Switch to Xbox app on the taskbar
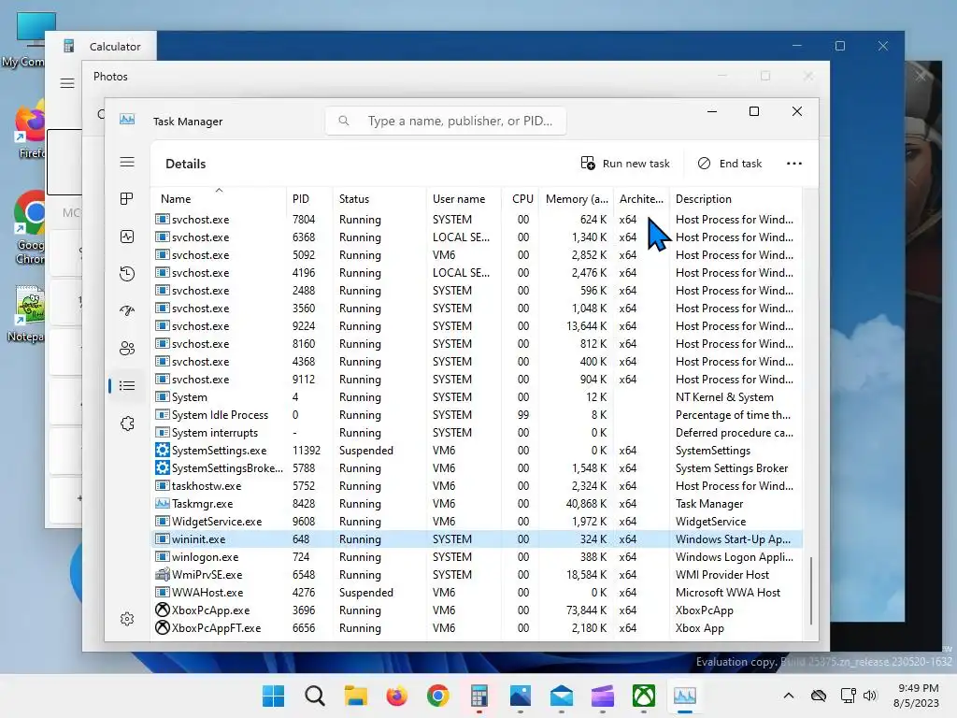Viewport: 957px width, 718px height. click(644, 696)
